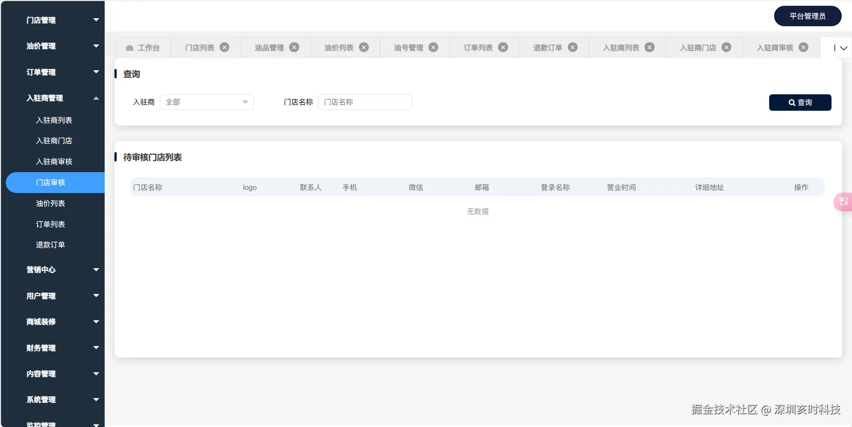The width and height of the screenshot is (852, 427).
Task: Open the tab overflow chevron dropdown
Action: [844, 48]
